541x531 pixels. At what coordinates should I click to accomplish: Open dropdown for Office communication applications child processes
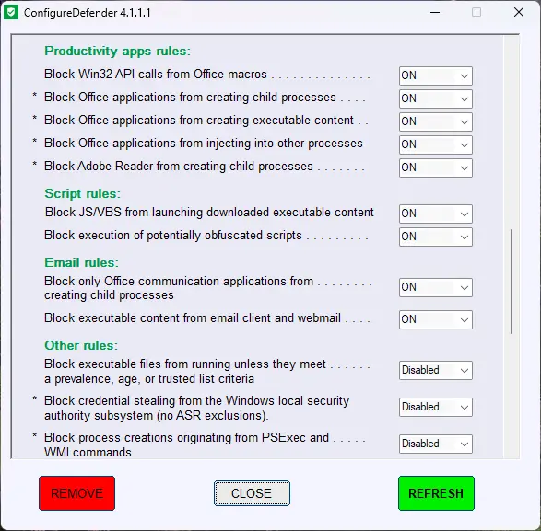435,287
